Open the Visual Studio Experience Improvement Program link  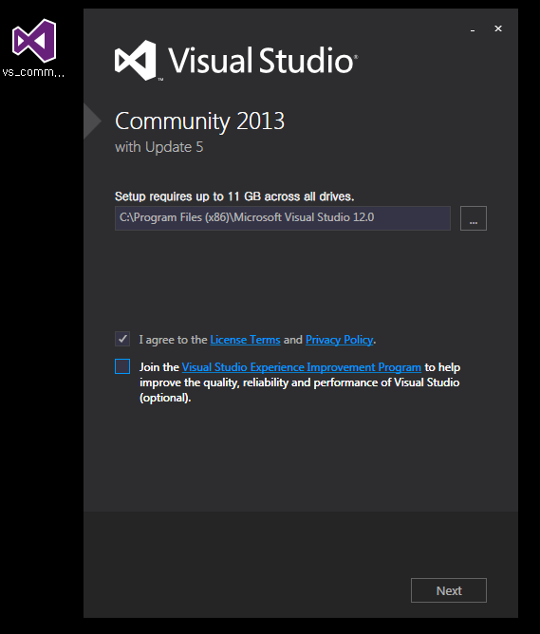pyautogui.click(x=302, y=367)
